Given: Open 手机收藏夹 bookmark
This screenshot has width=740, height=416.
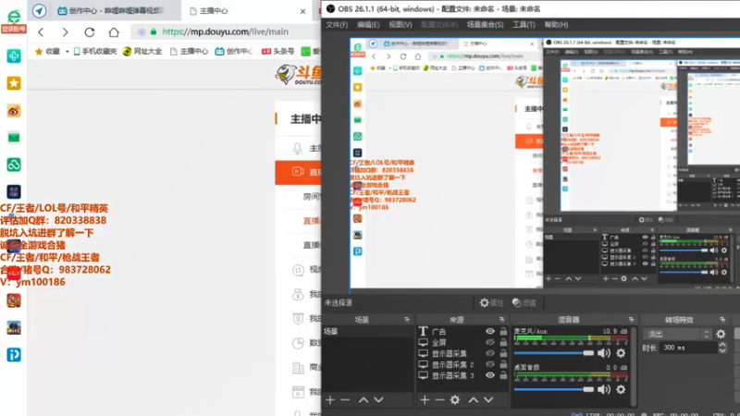Looking at the screenshot, I should pos(95,52).
